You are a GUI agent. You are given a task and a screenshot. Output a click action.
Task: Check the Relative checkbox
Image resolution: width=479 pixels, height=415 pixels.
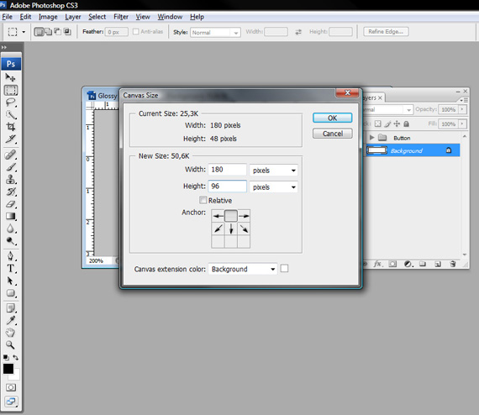203,200
